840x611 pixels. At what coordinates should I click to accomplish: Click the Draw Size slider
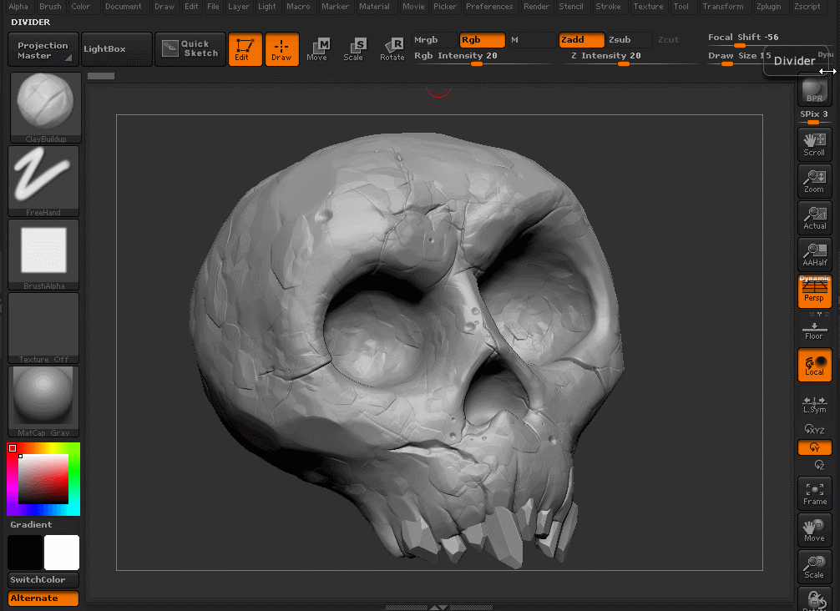point(739,57)
